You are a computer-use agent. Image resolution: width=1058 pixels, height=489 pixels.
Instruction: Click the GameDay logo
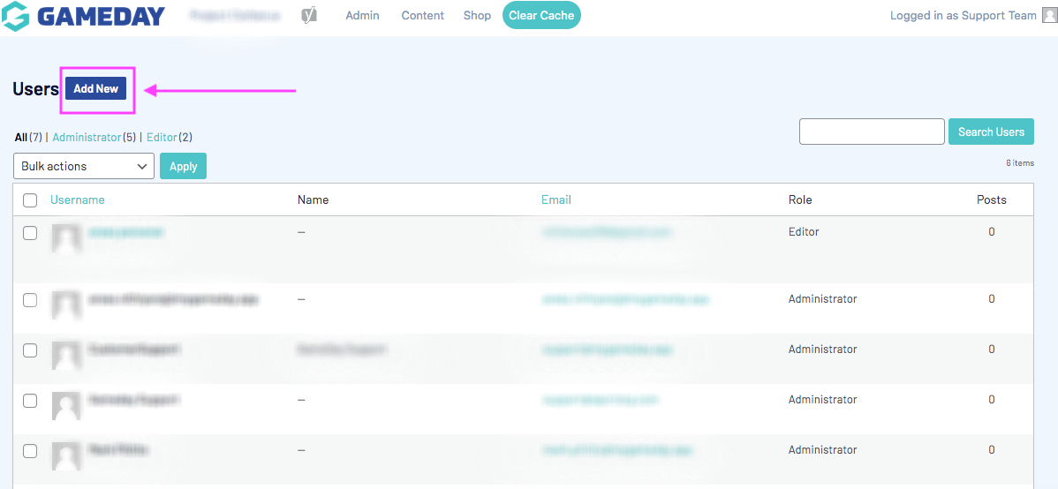(84, 16)
